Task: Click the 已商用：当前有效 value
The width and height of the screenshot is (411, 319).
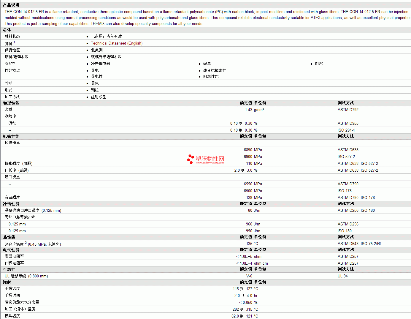Action: pyautogui.click(x=107, y=37)
